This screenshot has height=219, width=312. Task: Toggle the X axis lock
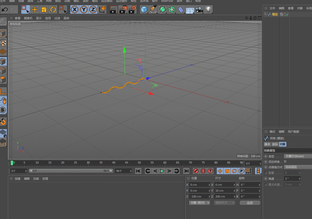(74, 10)
